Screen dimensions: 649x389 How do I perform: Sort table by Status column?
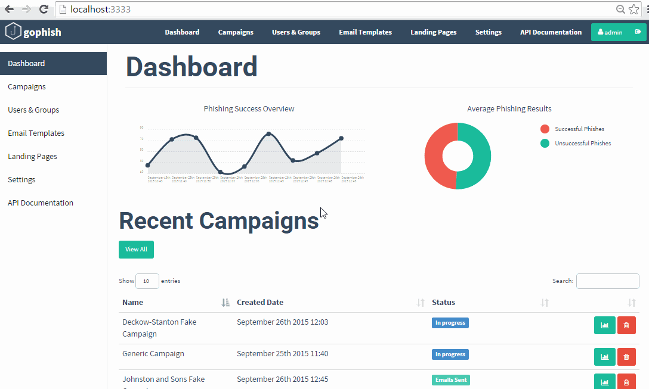point(443,302)
